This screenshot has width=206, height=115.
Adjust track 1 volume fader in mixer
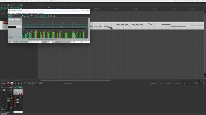click(17, 101)
